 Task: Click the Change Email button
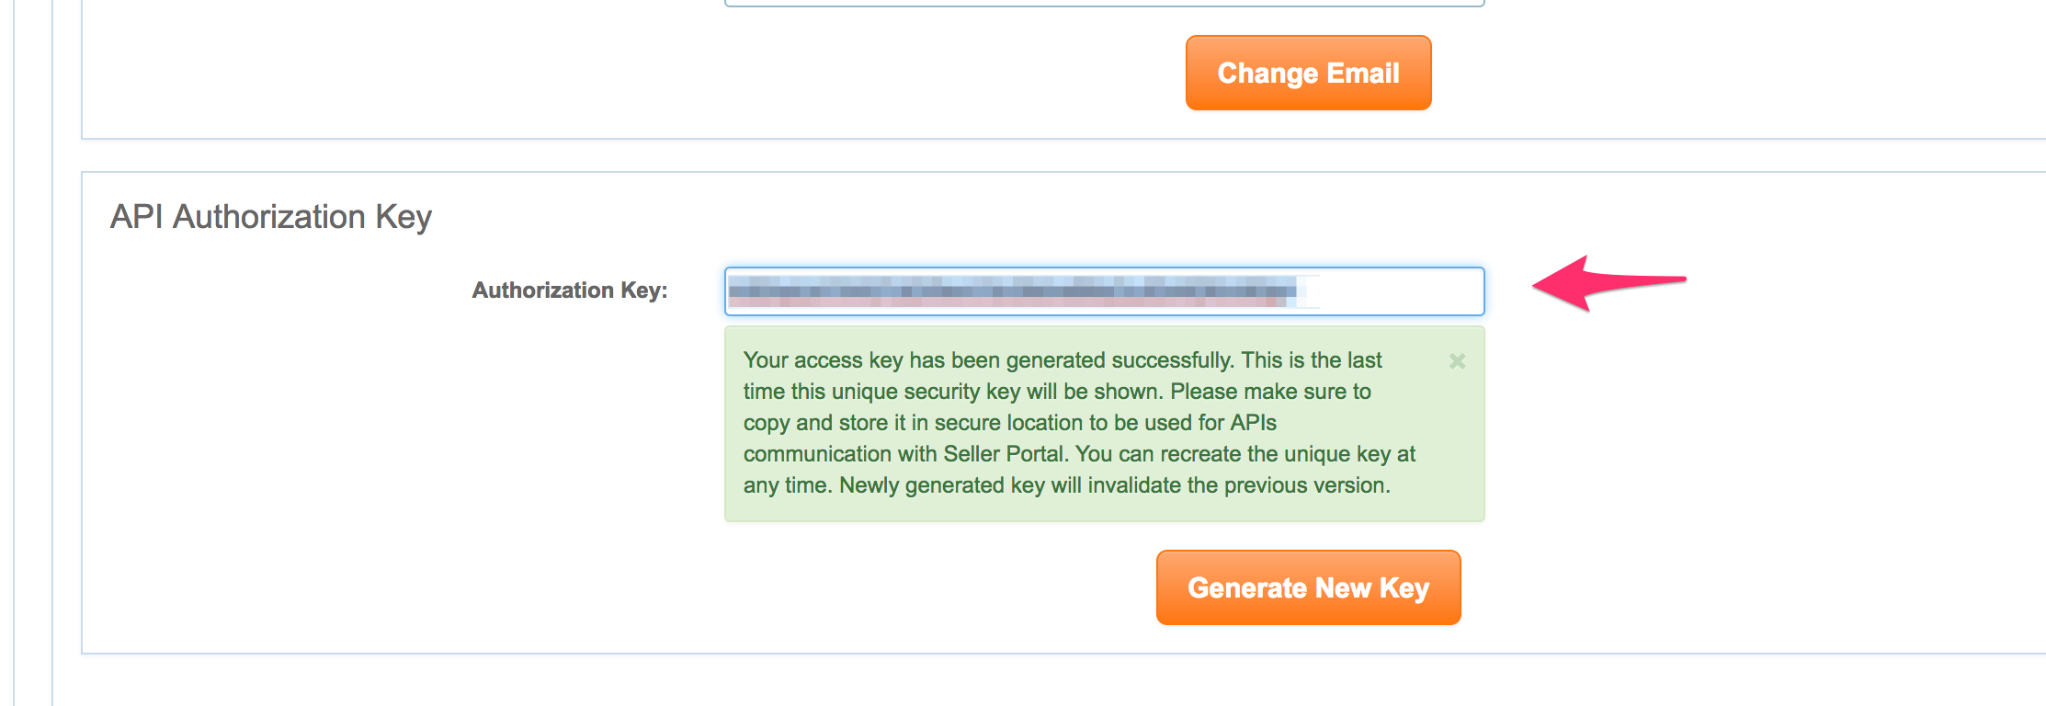pyautogui.click(x=1308, y=73)
